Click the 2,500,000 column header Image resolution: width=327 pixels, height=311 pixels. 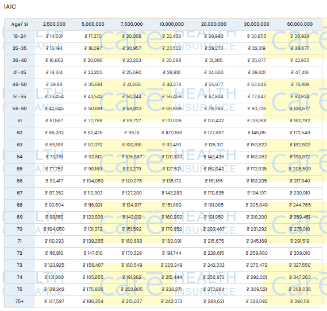tap(54, 24)
